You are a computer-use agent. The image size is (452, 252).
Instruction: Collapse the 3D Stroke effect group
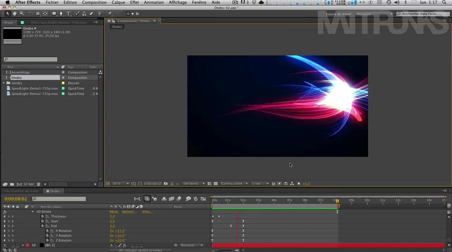[33, 212]
